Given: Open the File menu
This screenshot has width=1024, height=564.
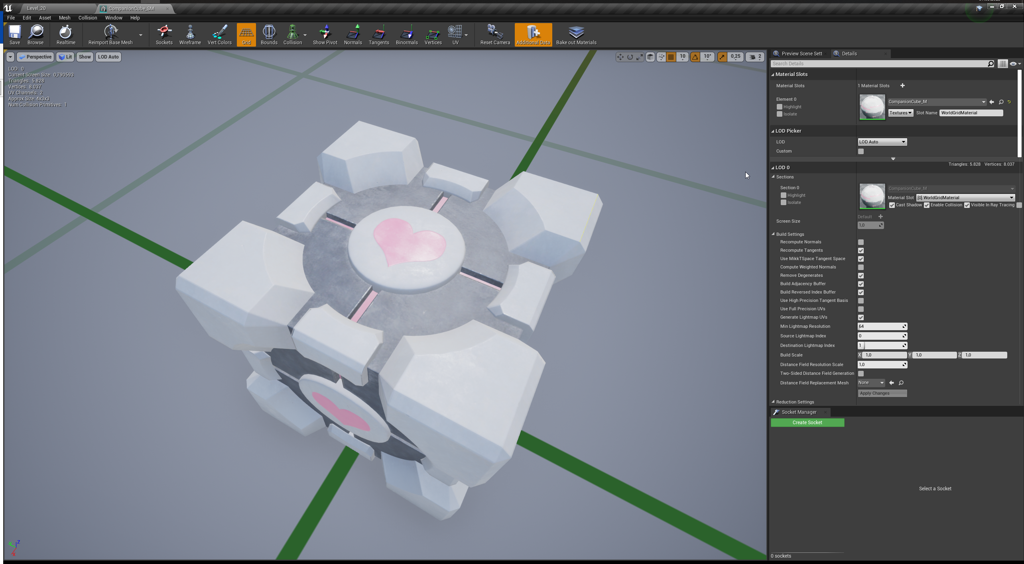Looking at the screenshot, I should coord(11,18).
